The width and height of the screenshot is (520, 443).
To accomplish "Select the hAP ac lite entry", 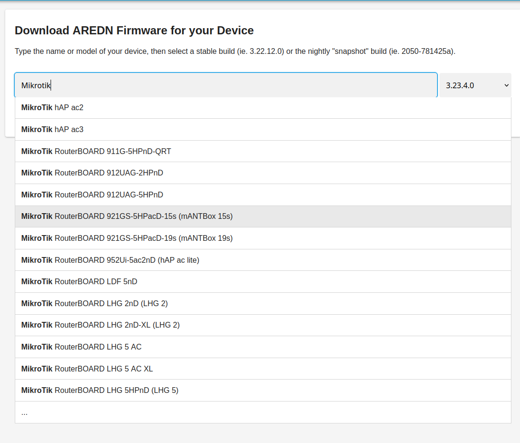I will coord(110,260).
